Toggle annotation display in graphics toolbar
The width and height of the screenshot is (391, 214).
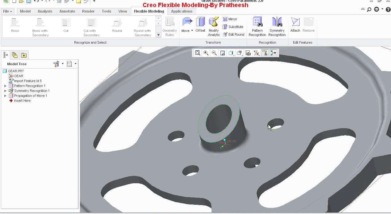265,53
